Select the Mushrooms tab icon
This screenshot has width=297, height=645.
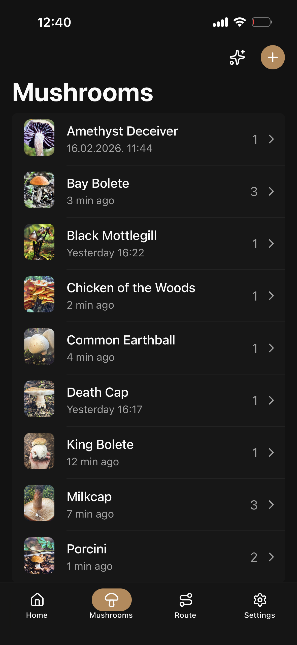click(111, 600)
